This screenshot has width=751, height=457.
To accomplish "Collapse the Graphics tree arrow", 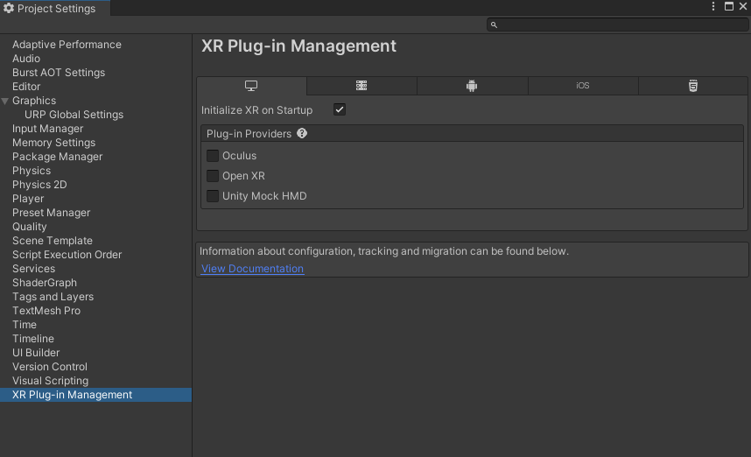I will tap(5, 101).
